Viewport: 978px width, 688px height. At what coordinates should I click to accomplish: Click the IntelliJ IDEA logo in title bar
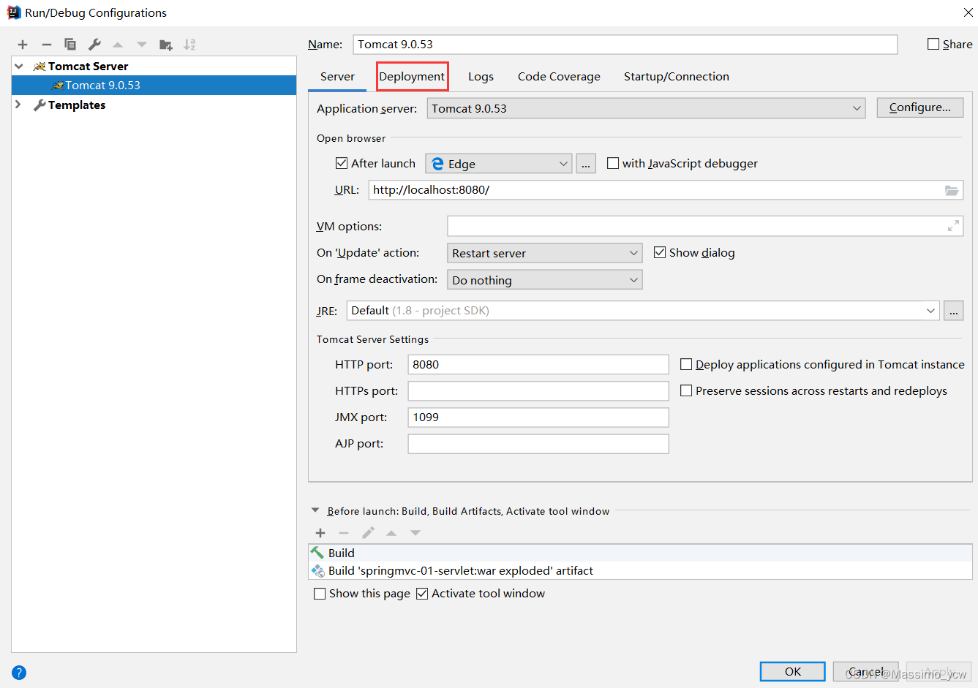[14, 12]
